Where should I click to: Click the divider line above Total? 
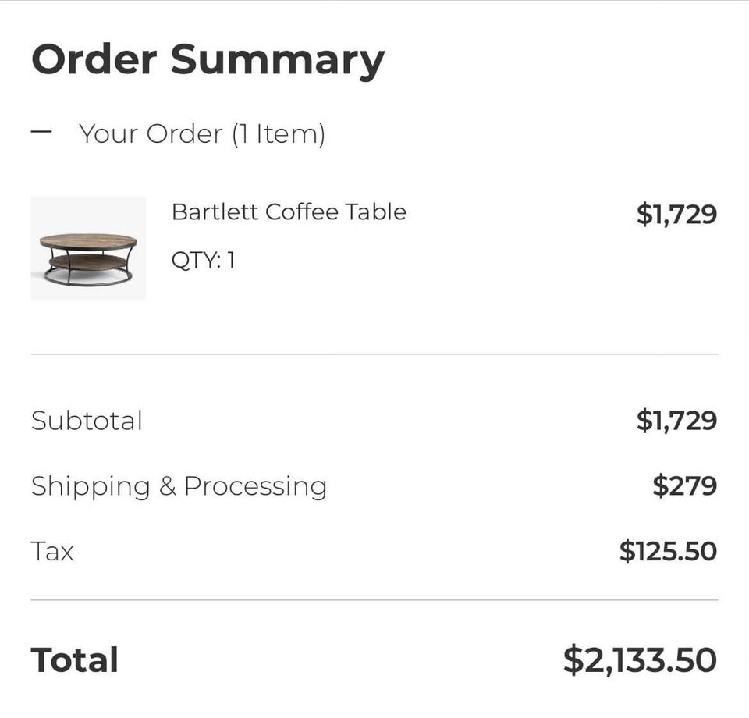click(x=374, y=600)
